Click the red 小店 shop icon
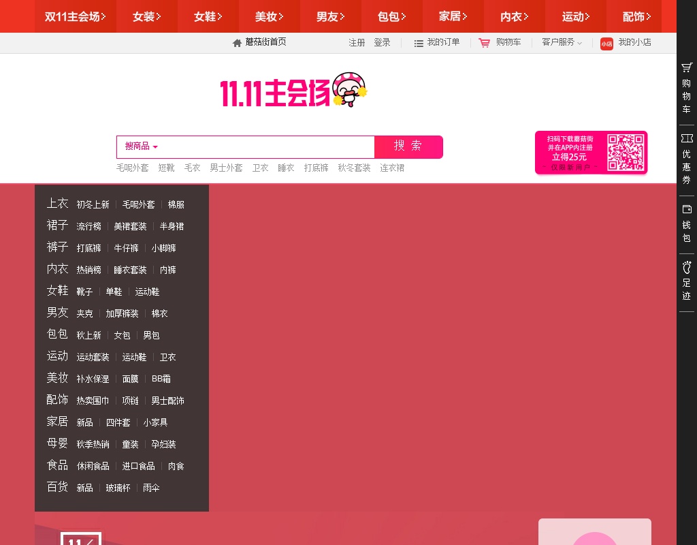The width and height of the screenshot is (697, 545). (606, 44)
